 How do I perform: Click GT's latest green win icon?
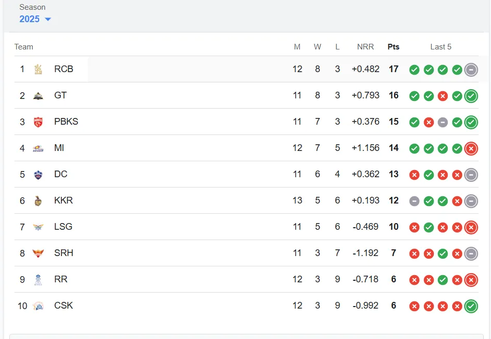[471, 96]
